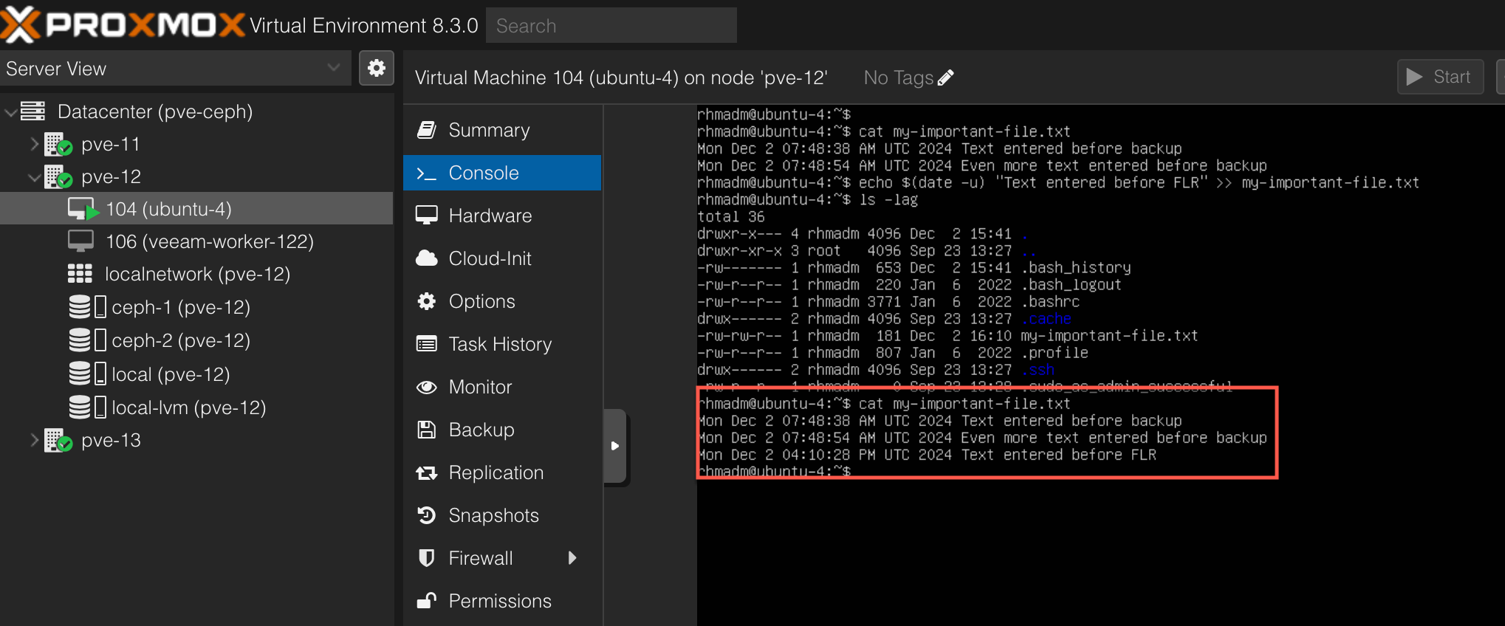Select localnetwork (pve-12) entry

pos(196,274)
